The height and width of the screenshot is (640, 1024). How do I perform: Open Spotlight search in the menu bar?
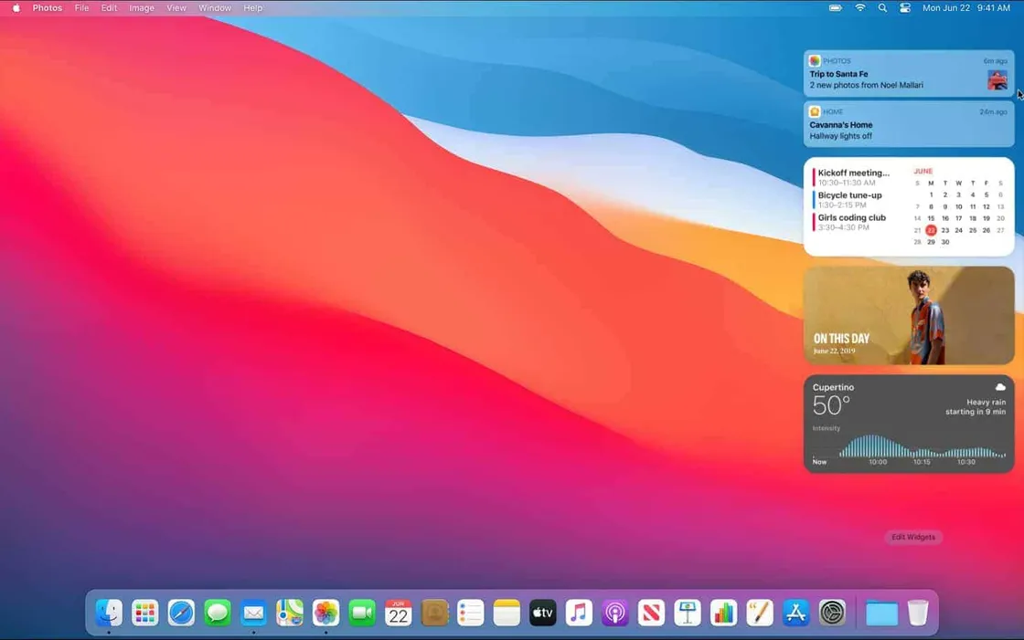click(881, 7)
